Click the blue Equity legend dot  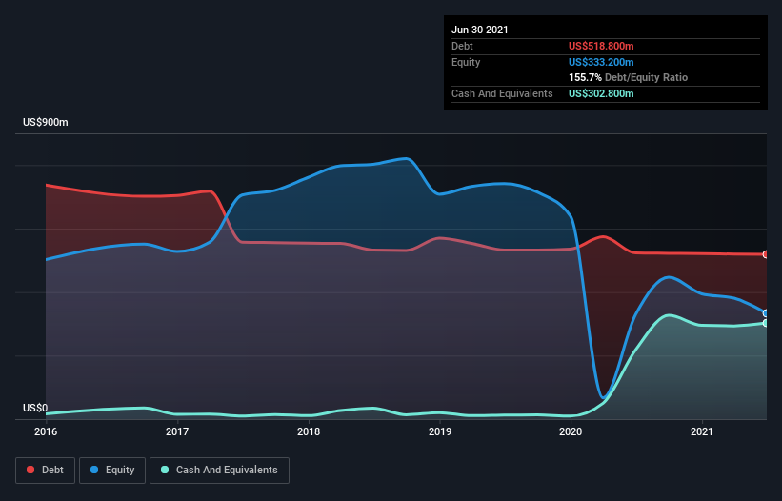pyautogui.click(x=94, y=470)
